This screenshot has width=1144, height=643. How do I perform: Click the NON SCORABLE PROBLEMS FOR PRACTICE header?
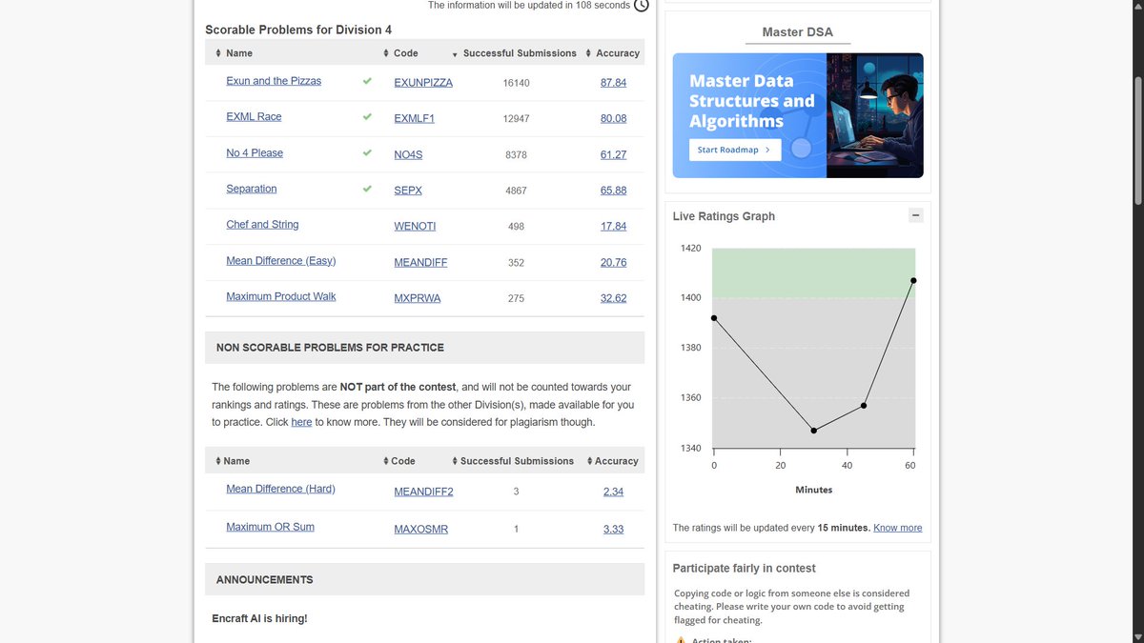[x=425, y=348]
